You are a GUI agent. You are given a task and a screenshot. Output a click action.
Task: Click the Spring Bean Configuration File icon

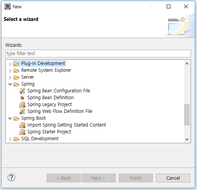tap(22, 91)
